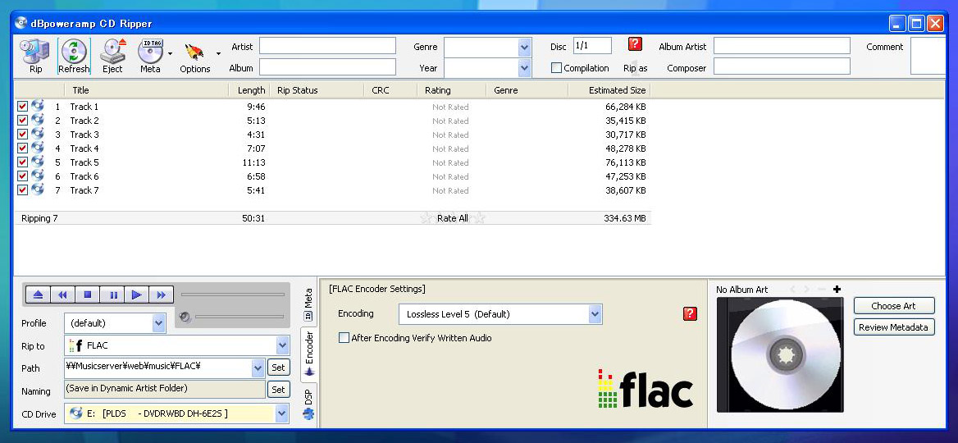The image size is (958, 443).
Task: Click the flac logo in encoder panel
Action: [646, 388]
